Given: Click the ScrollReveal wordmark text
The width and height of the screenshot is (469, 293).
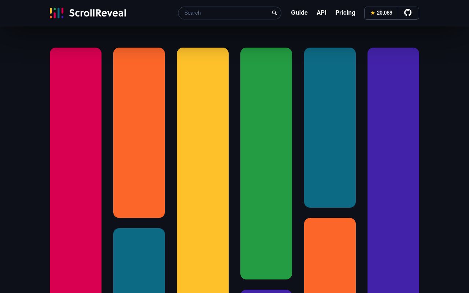Looking at the screenshot, I should (97, 13).
